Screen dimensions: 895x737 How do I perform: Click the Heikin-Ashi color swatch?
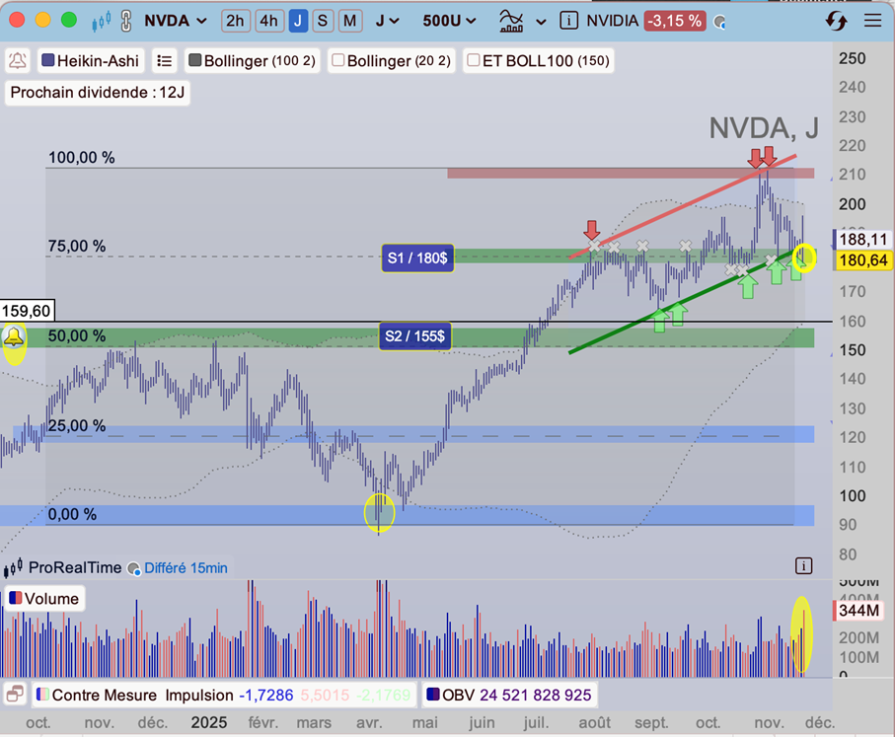coord(48,60)
